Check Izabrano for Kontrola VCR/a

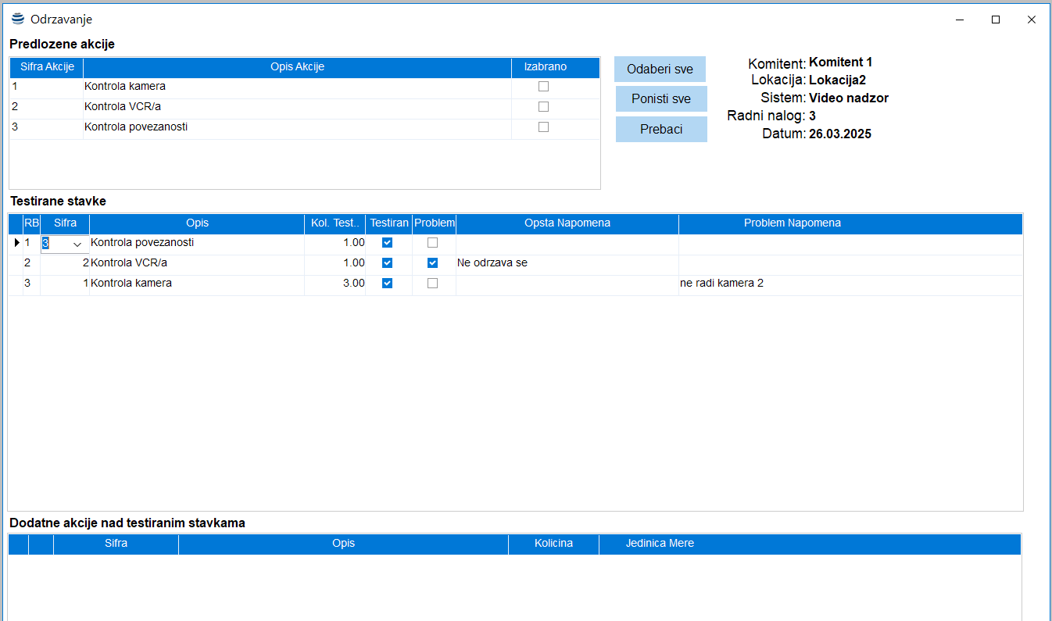point(543,107)
